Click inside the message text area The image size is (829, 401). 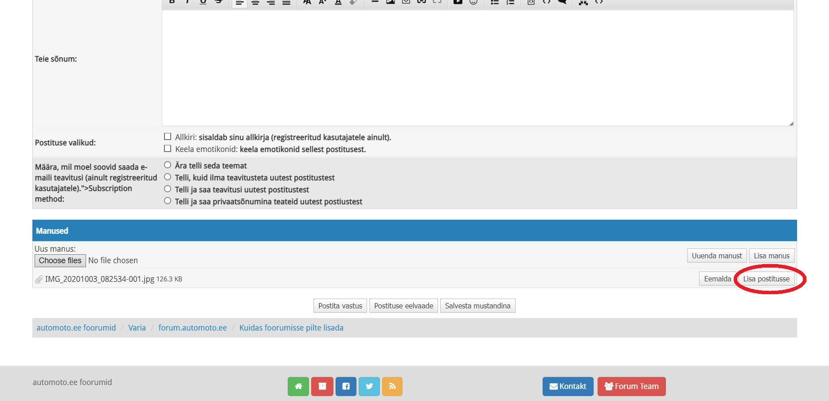(477, 68)
